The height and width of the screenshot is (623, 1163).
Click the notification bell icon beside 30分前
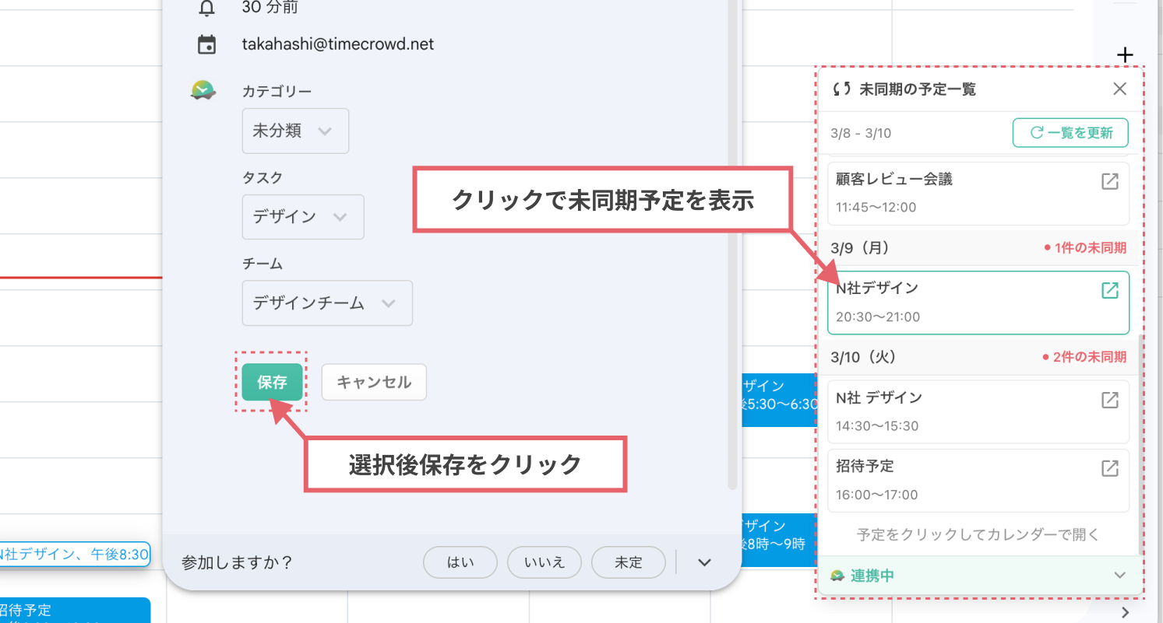coord(206,8)
